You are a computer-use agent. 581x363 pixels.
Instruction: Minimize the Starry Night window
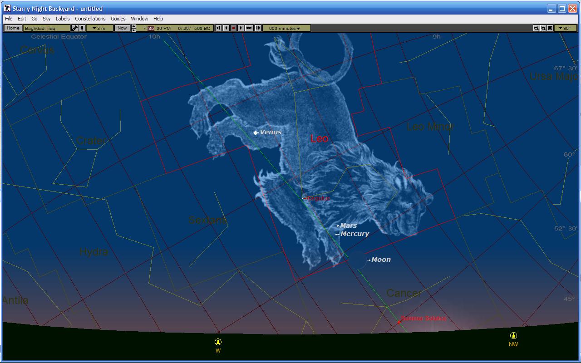coord(551,9)
